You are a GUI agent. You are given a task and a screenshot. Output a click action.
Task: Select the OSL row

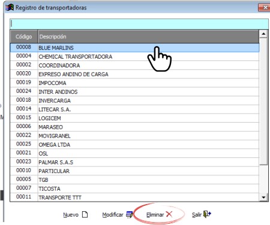click(134, 153)
